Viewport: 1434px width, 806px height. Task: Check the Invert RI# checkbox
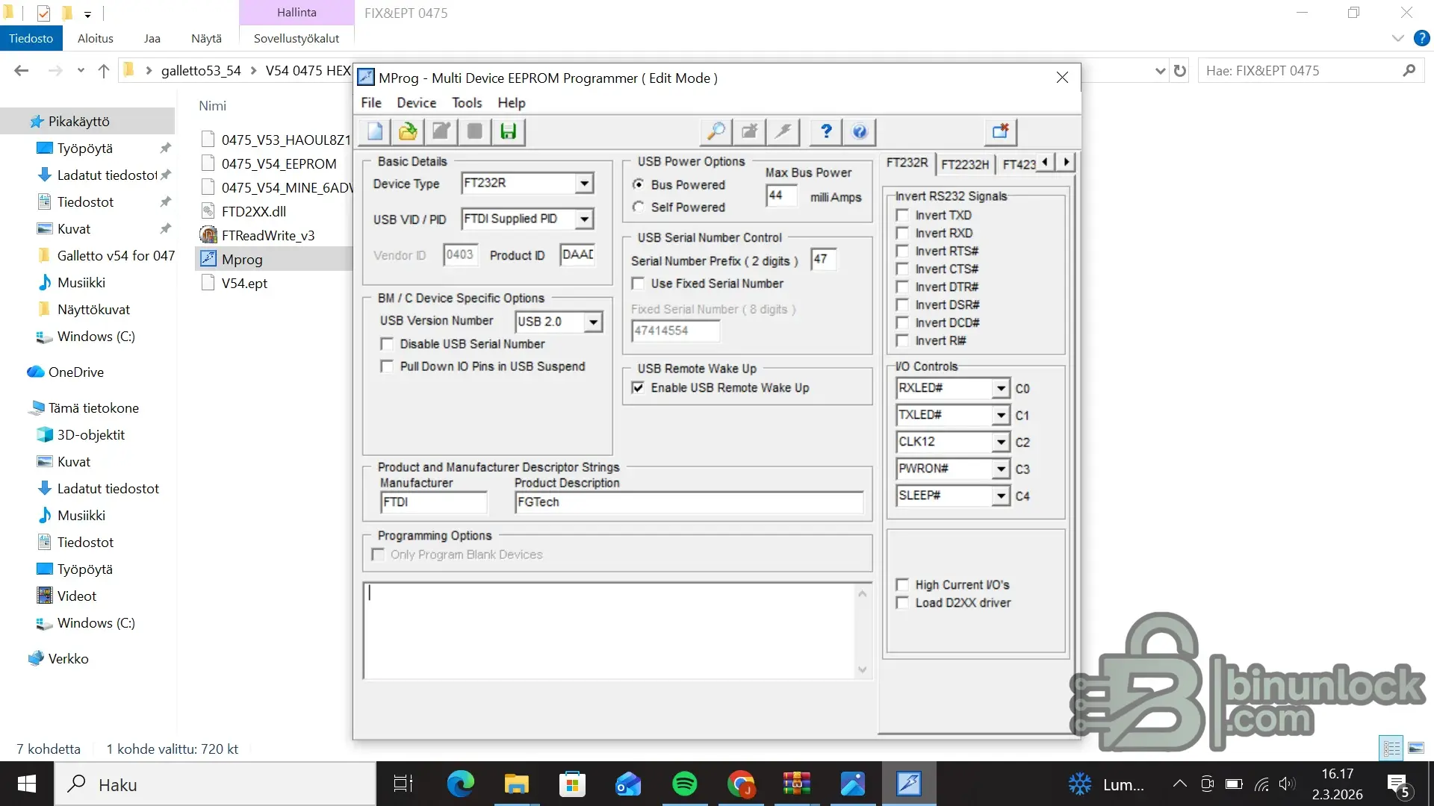[902, 340]
